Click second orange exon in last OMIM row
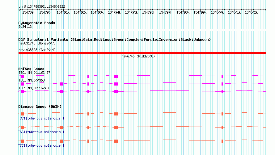This screenshot has height=155, width=275. click(x=61, y=141)
